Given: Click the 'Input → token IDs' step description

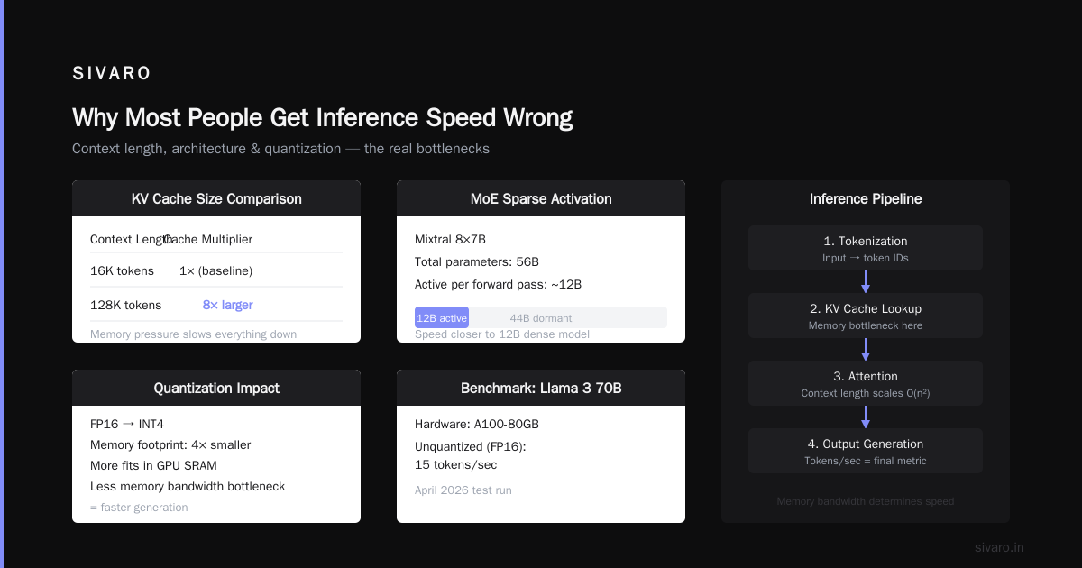Looking at the screenshot, I should point(866,258).
